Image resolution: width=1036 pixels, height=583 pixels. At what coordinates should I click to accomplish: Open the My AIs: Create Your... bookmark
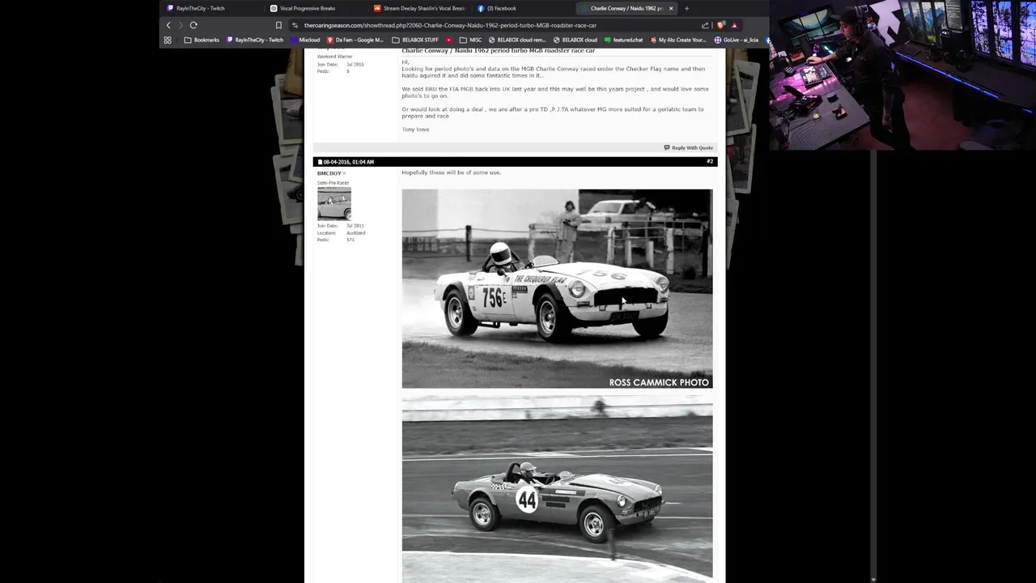point(677,40)
